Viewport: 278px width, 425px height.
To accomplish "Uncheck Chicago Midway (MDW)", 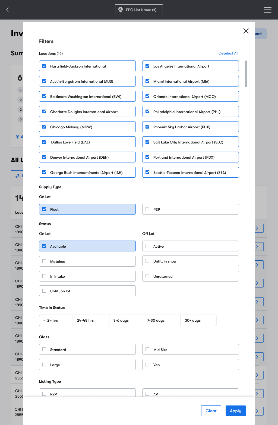I will click(x=87, y=127).
